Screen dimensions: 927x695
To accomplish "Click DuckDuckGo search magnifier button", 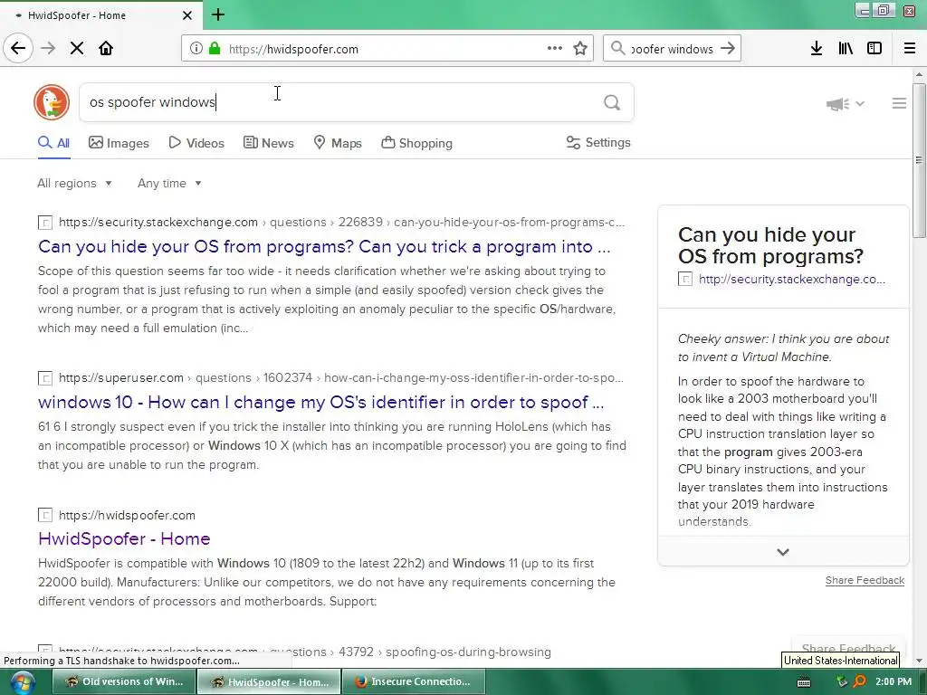I will coord(612,103).
